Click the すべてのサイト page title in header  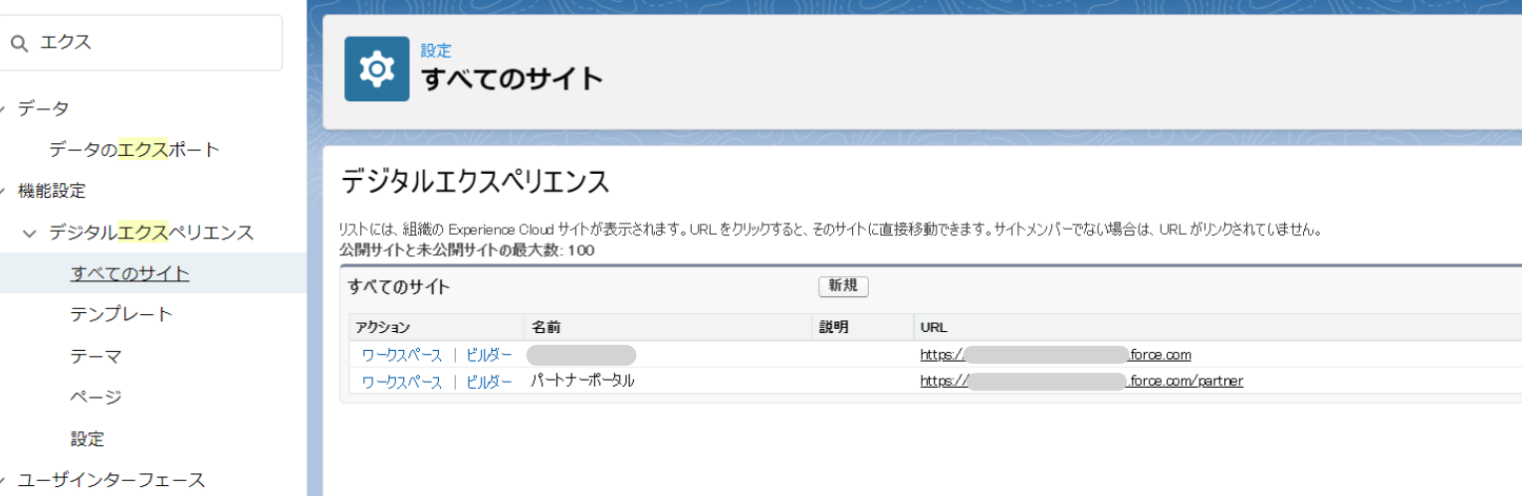coord(513,78)
